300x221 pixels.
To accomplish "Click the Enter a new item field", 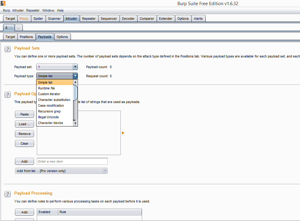I will tap(72, 161).
